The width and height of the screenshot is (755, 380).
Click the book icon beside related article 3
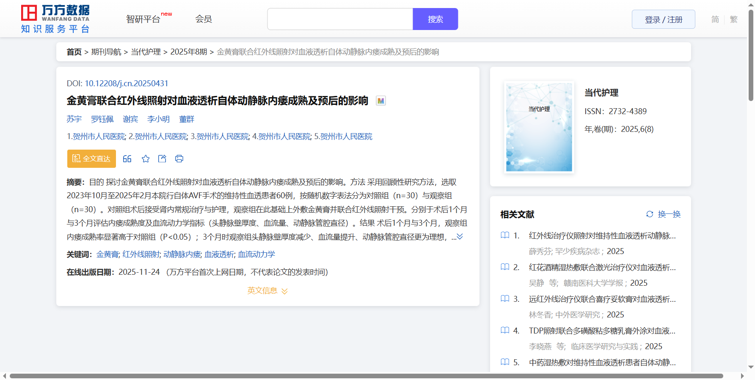click(x=505, y=299)
